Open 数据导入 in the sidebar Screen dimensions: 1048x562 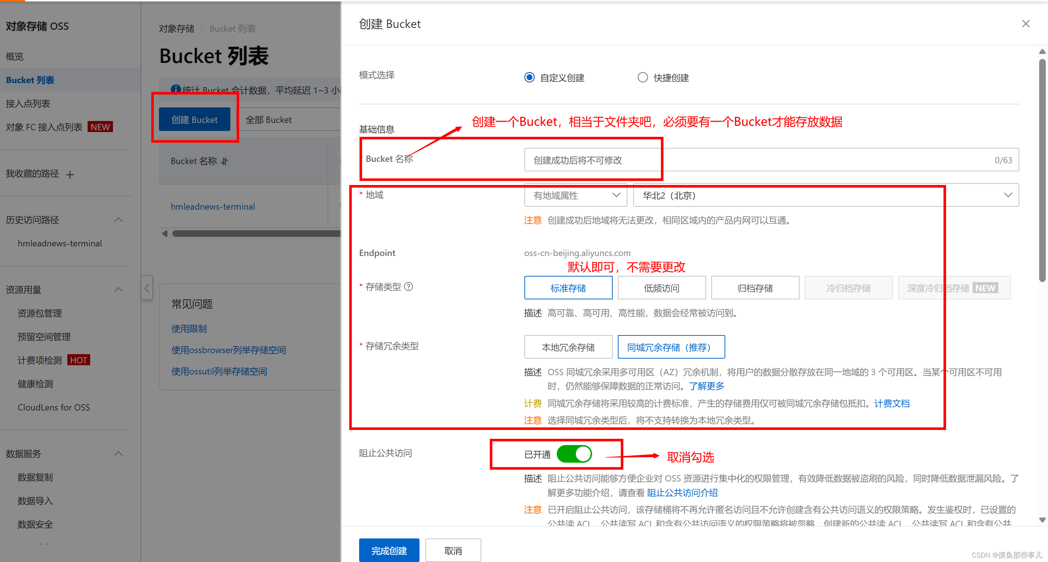pos(35,501)
